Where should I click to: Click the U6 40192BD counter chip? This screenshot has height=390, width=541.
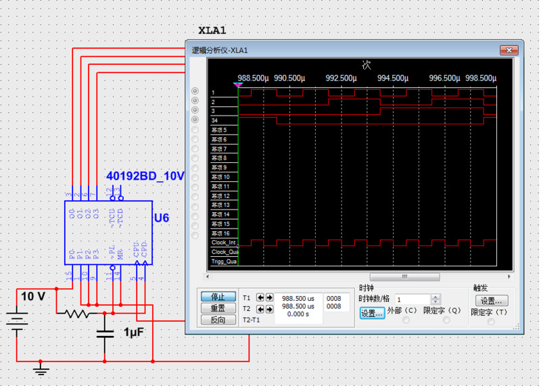(x=108, y=233)
